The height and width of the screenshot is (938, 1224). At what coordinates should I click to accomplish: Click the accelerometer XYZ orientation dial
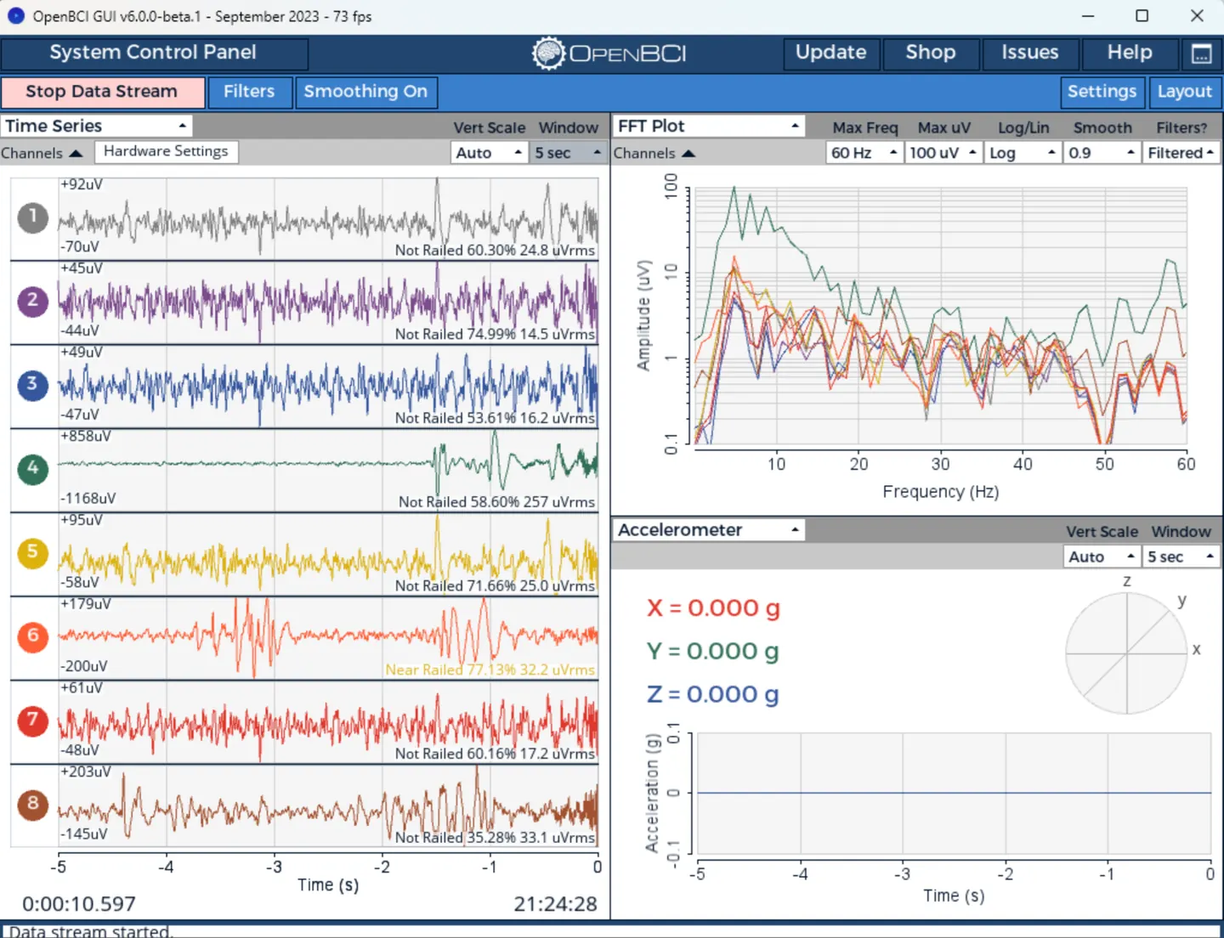1126,653
